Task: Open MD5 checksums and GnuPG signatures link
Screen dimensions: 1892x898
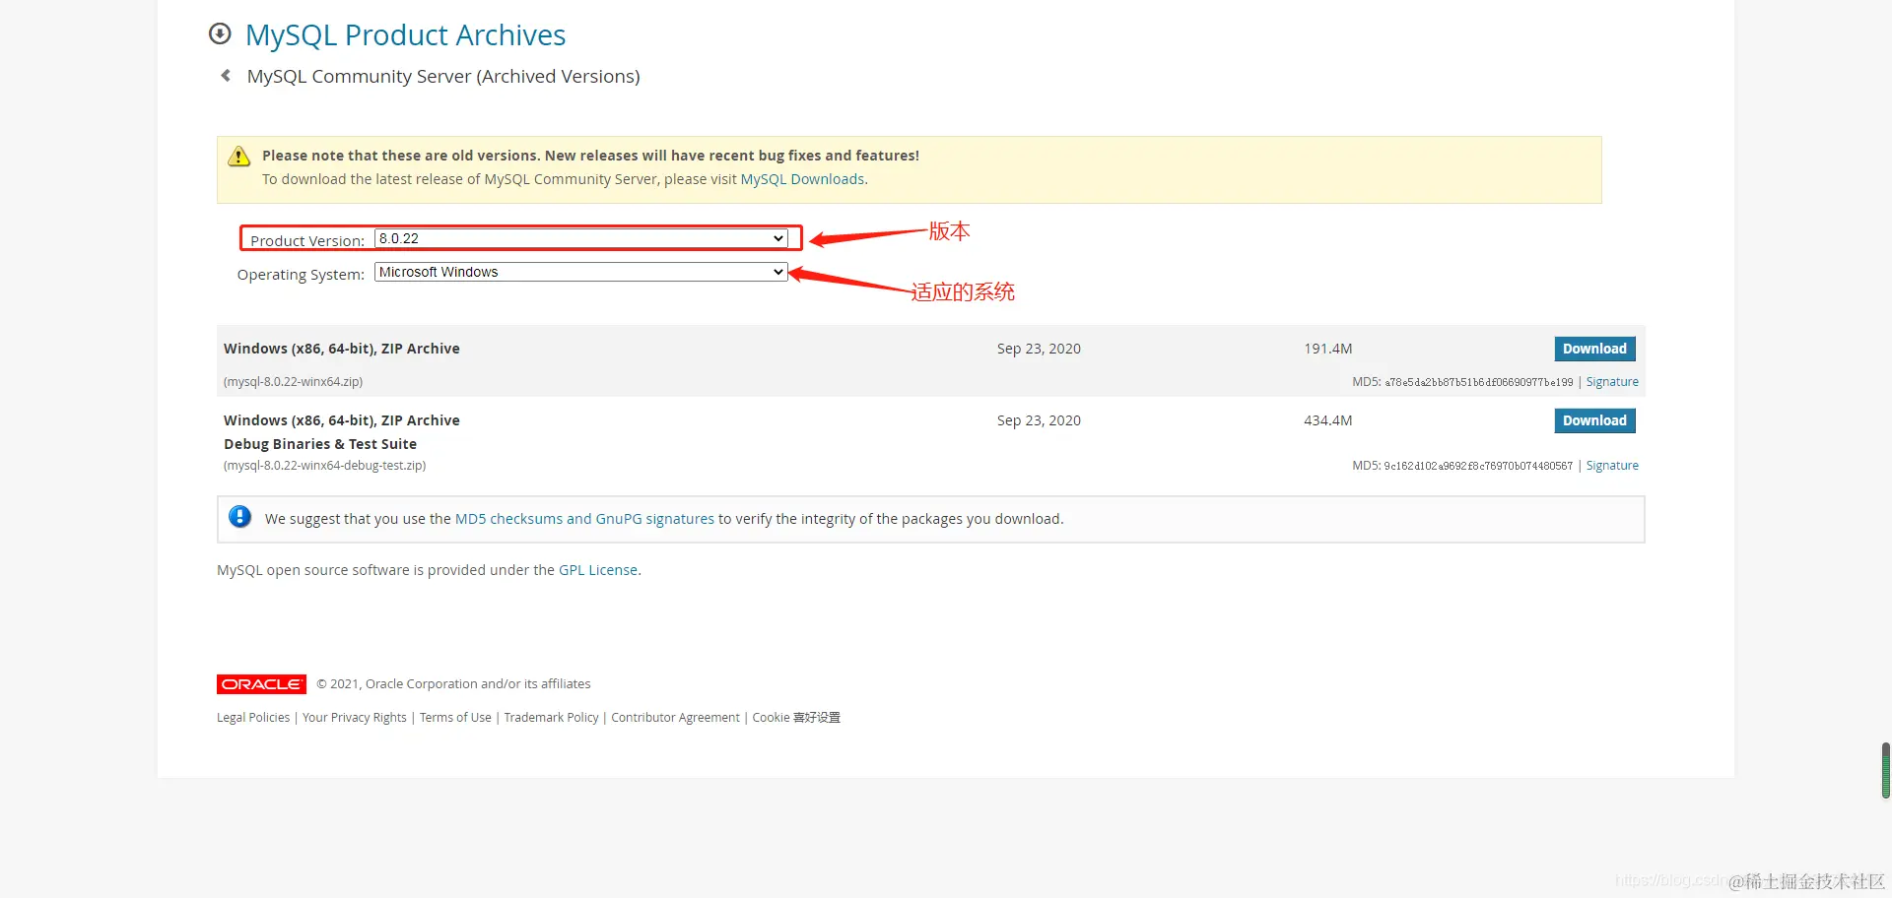Action: pyautogui.click(x=584, y=519)
